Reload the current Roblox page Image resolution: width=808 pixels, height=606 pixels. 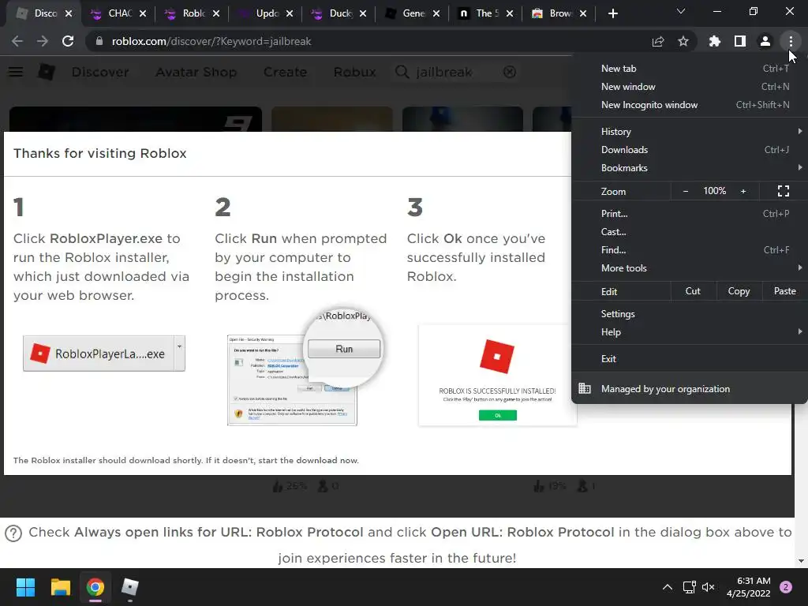coord(68,41)
